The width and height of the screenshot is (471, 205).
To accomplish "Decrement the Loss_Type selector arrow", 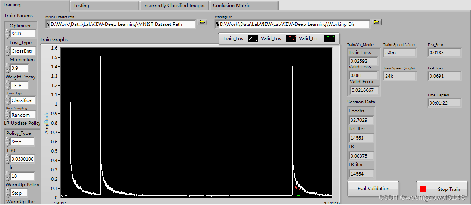I will 7,53.
